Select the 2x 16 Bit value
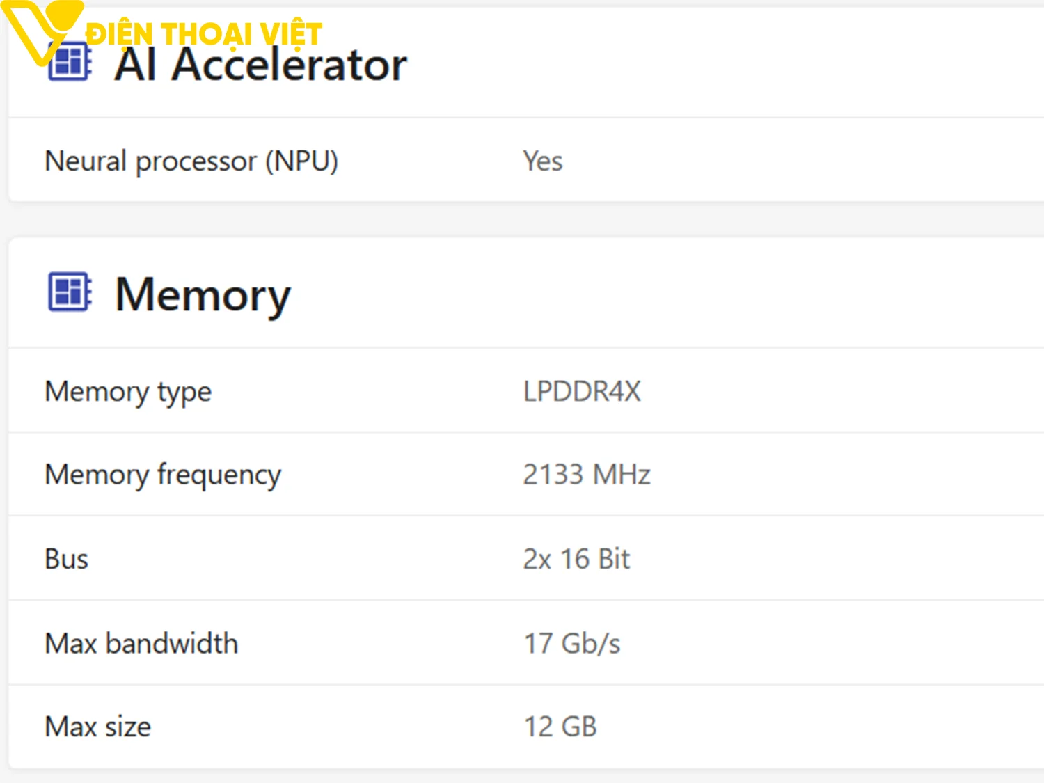1044x783 pixels. click(x=576, y=560)
